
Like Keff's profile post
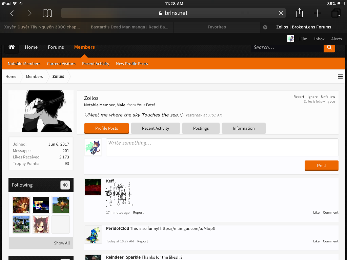316,213
